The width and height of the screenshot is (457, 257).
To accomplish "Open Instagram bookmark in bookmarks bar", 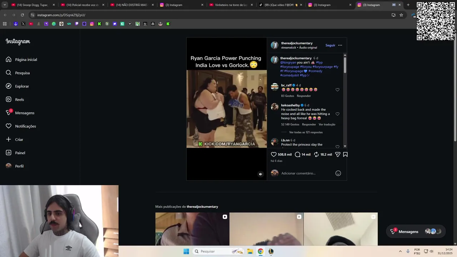I will (x=92, y=24).
